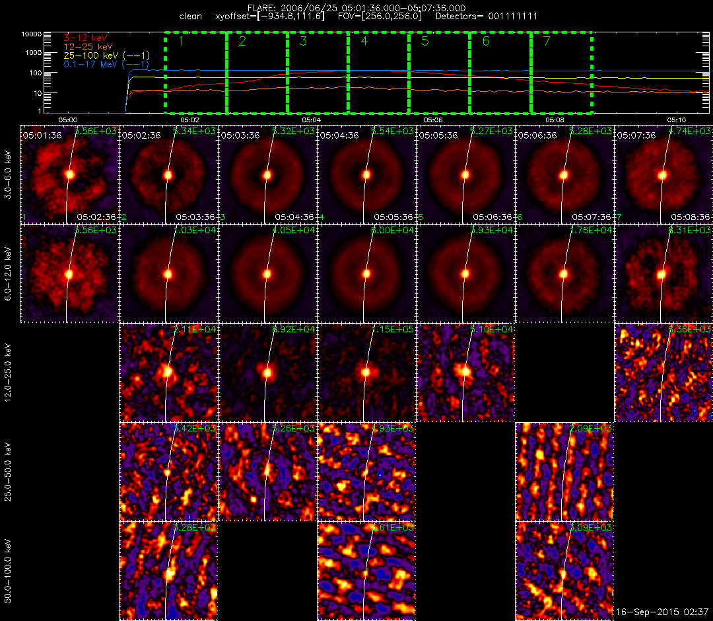Viewport: 713px width, 621px height.
Task: Click the blue '0.1-17 MeV (--1)' legend entry
Action: coord(106,64)
